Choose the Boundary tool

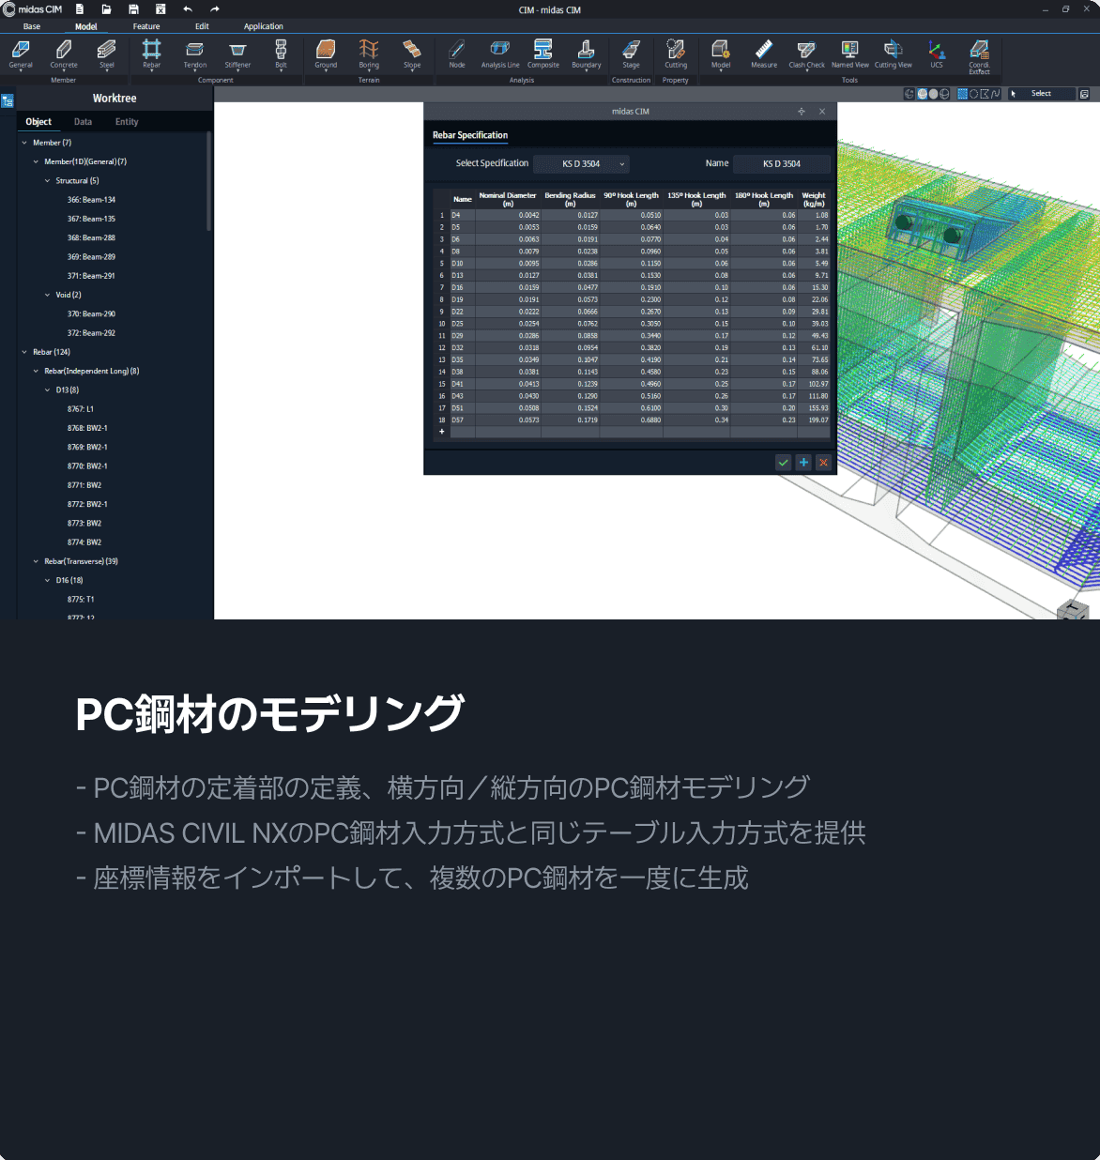tap(587, 54)
